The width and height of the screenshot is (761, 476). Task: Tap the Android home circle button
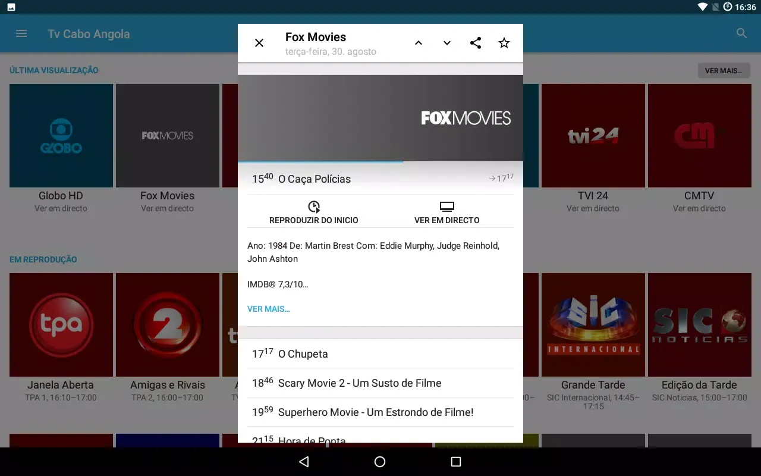(380, 462)
